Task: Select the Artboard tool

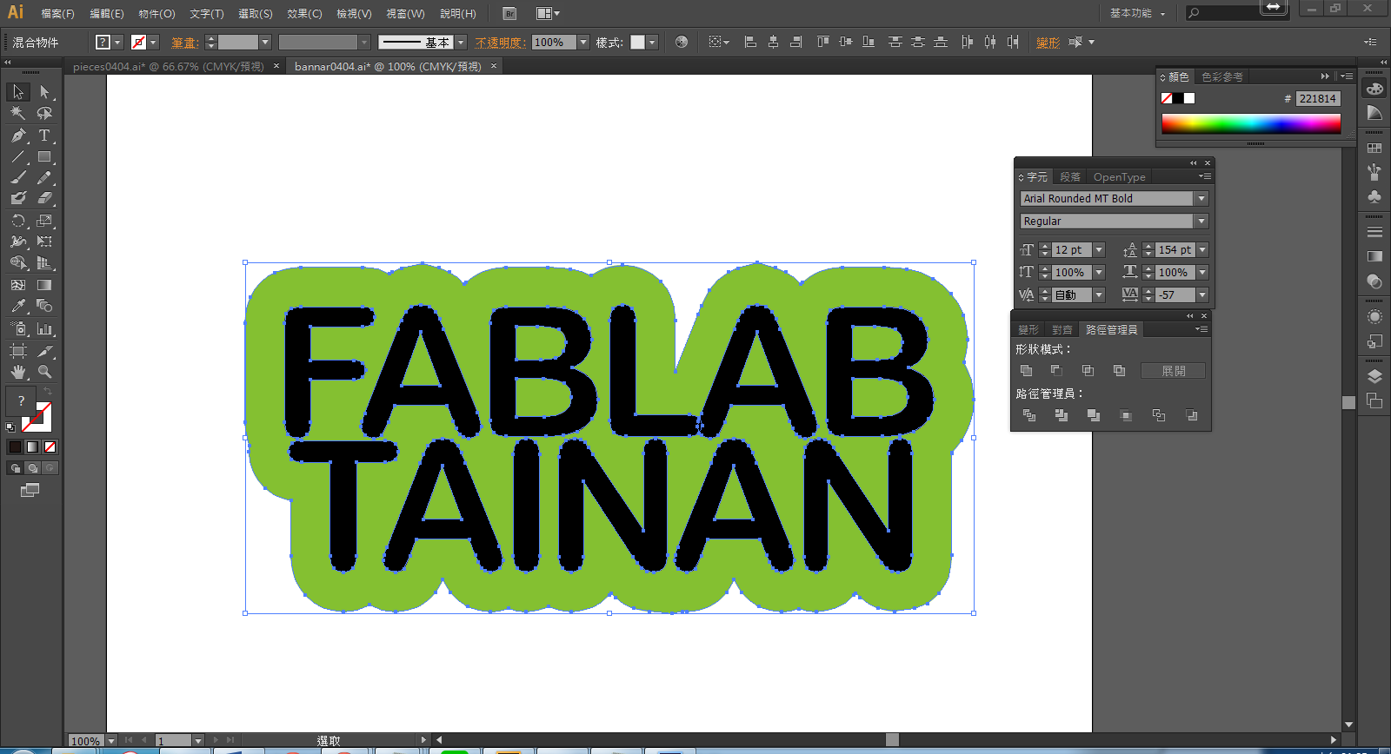Action: [x=18, y=351]
